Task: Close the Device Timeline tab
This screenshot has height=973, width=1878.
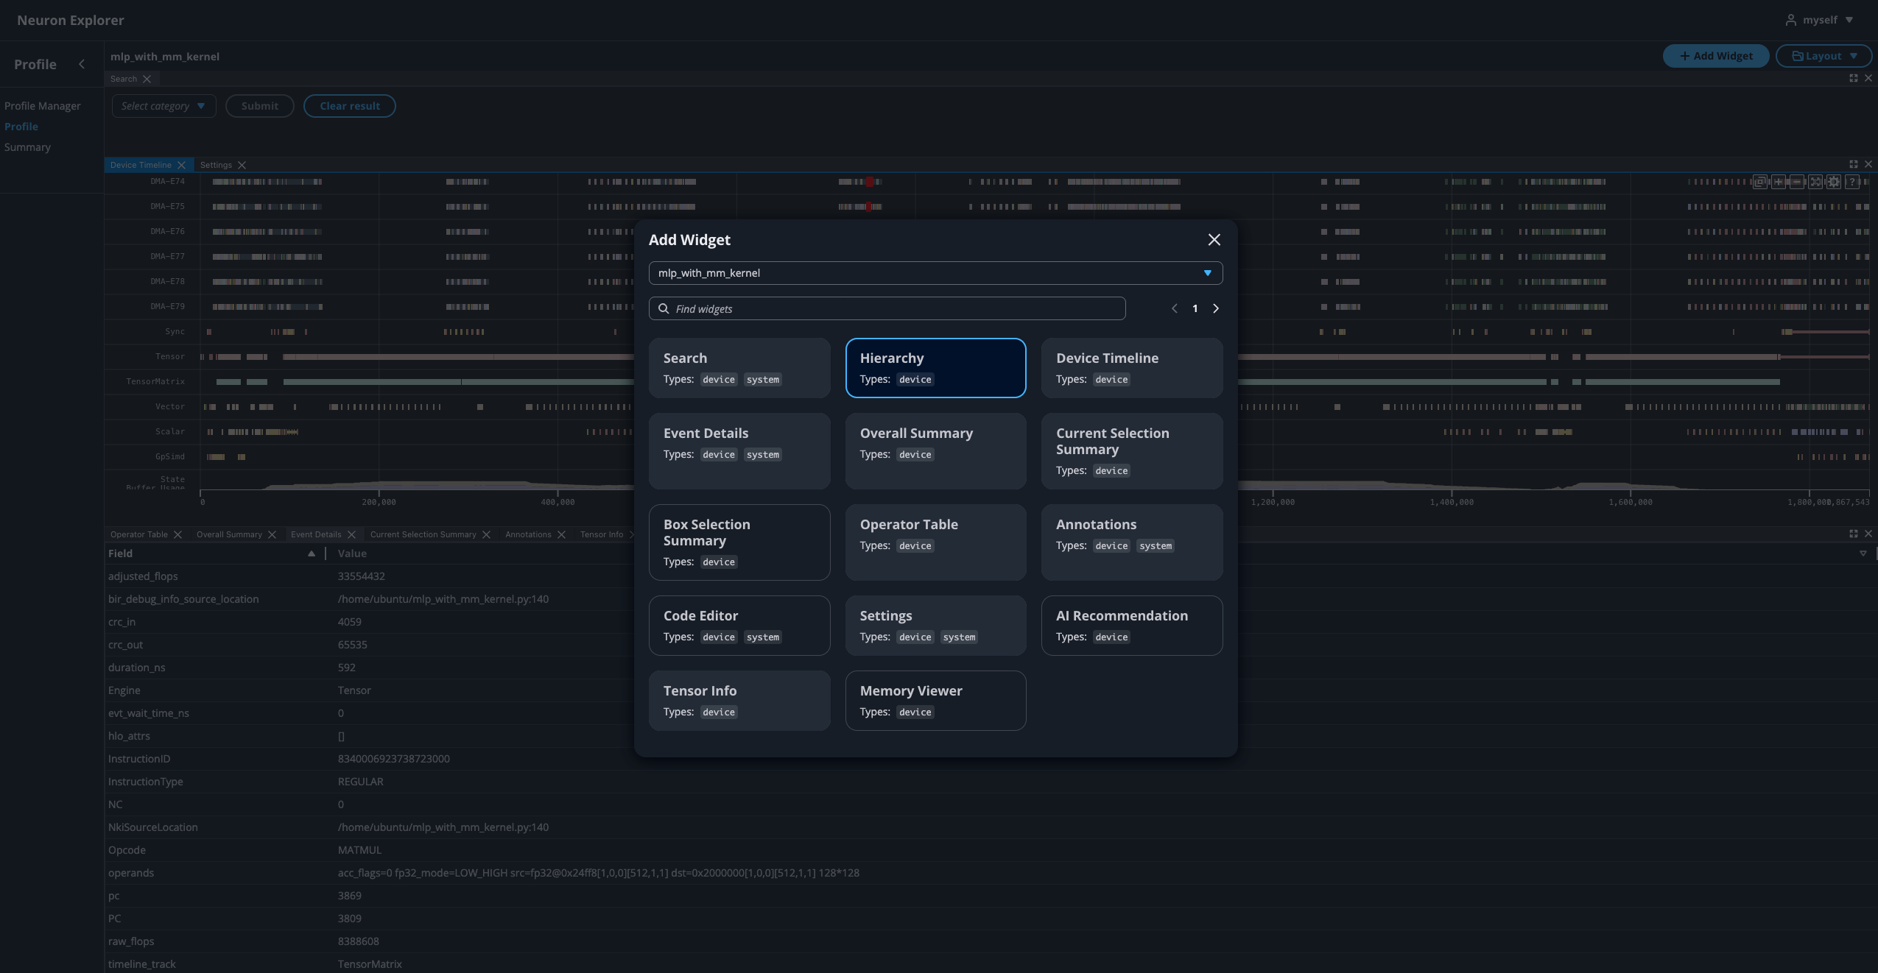Action: tap(181, 165)
